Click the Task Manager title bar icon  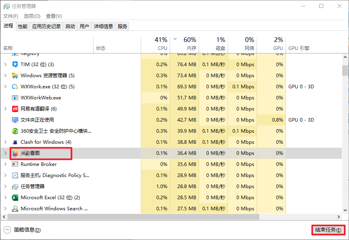pyautogui.click(x=6, y=6)
